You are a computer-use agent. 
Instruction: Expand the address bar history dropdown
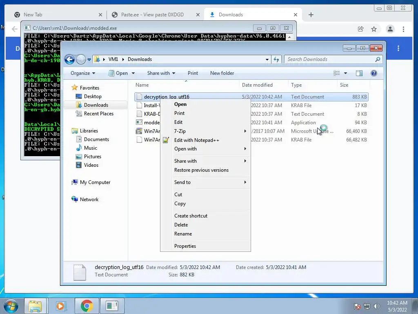coord(267,60)
